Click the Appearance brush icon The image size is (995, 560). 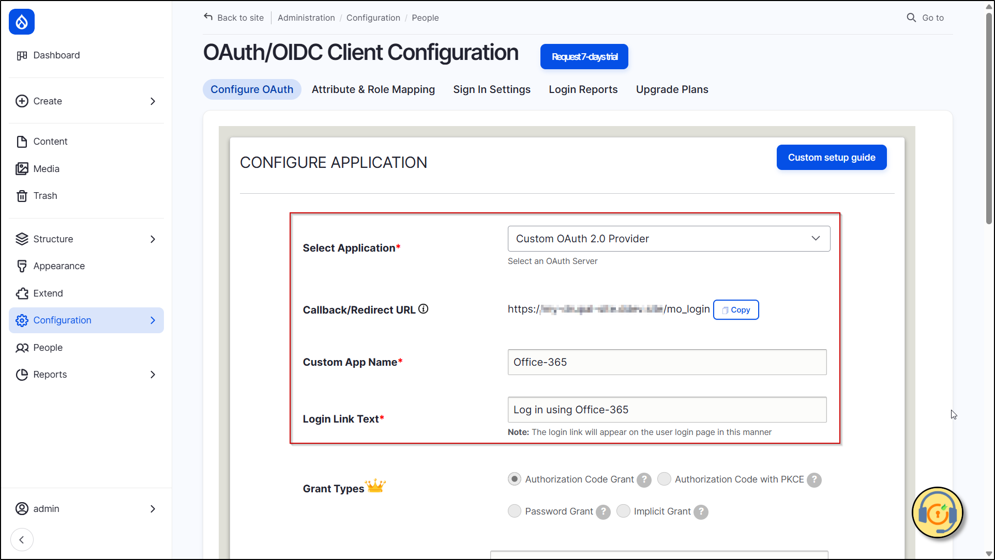pos(22,266)
